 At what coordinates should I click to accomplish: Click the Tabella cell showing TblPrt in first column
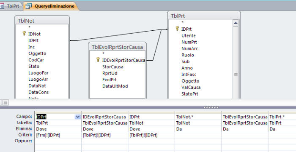coord(58,123)
